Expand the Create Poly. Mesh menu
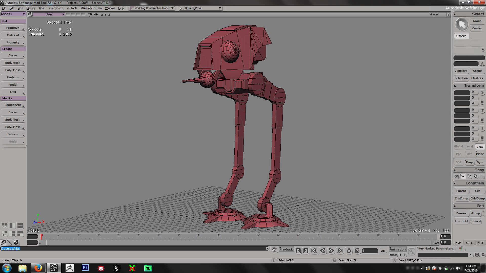This screenshot has width=486, height=273. pyautogui.click(x=13, y=70)
